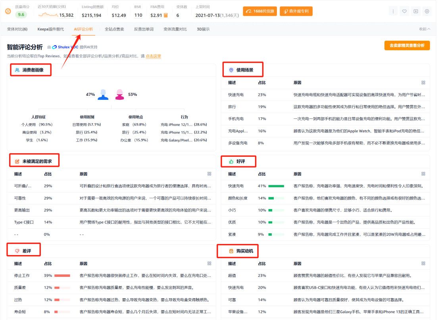Click the unmet needs edit icon
This screenshot has width=438, height=320.
17,162
